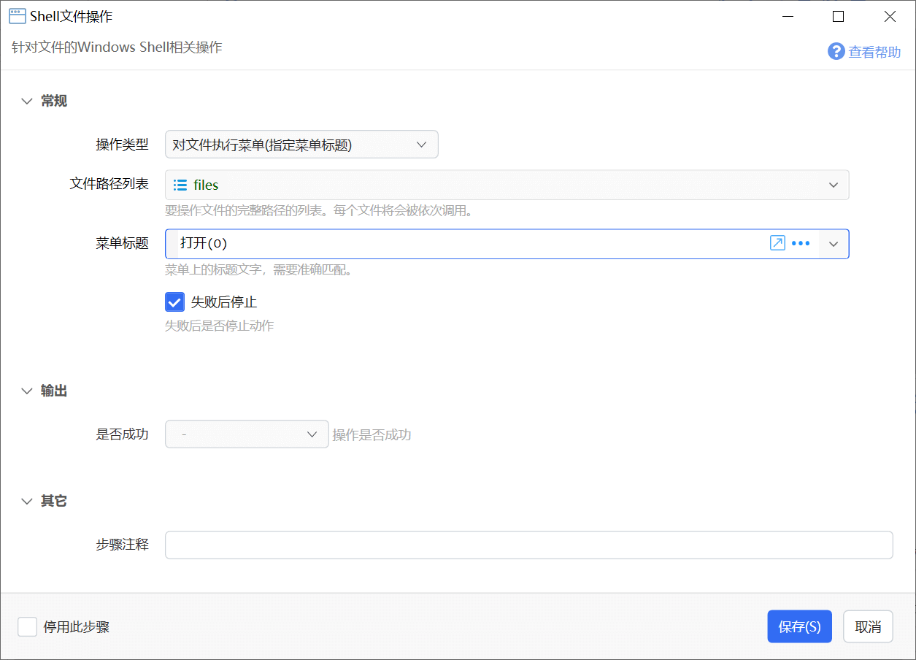Viewport: 916px width, 660px height.
Task: Minimize the Shell文件操作 dialog
Action: point(788,16)
